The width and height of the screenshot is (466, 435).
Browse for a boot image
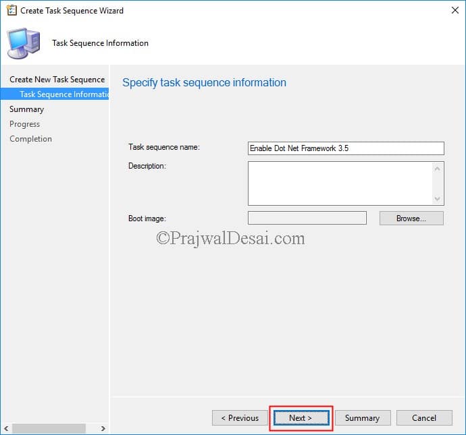coord(411,219)
